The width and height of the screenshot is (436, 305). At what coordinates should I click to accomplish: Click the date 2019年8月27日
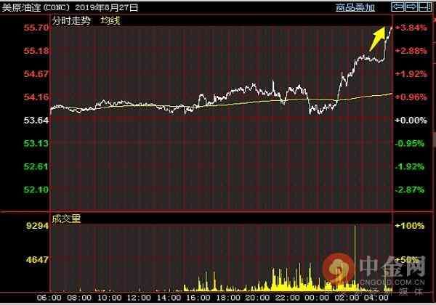[x=107, y=7]
